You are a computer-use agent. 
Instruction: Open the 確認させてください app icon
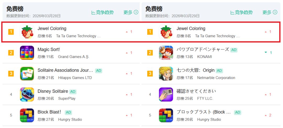(x=166, y=94)
